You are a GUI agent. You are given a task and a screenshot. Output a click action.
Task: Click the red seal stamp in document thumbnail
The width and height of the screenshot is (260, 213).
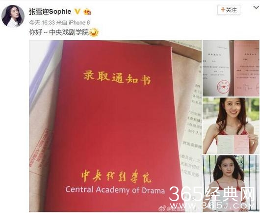(223, 87)
